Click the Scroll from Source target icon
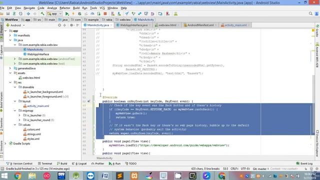This screenshot has width=320, height=180. (59, 25)
